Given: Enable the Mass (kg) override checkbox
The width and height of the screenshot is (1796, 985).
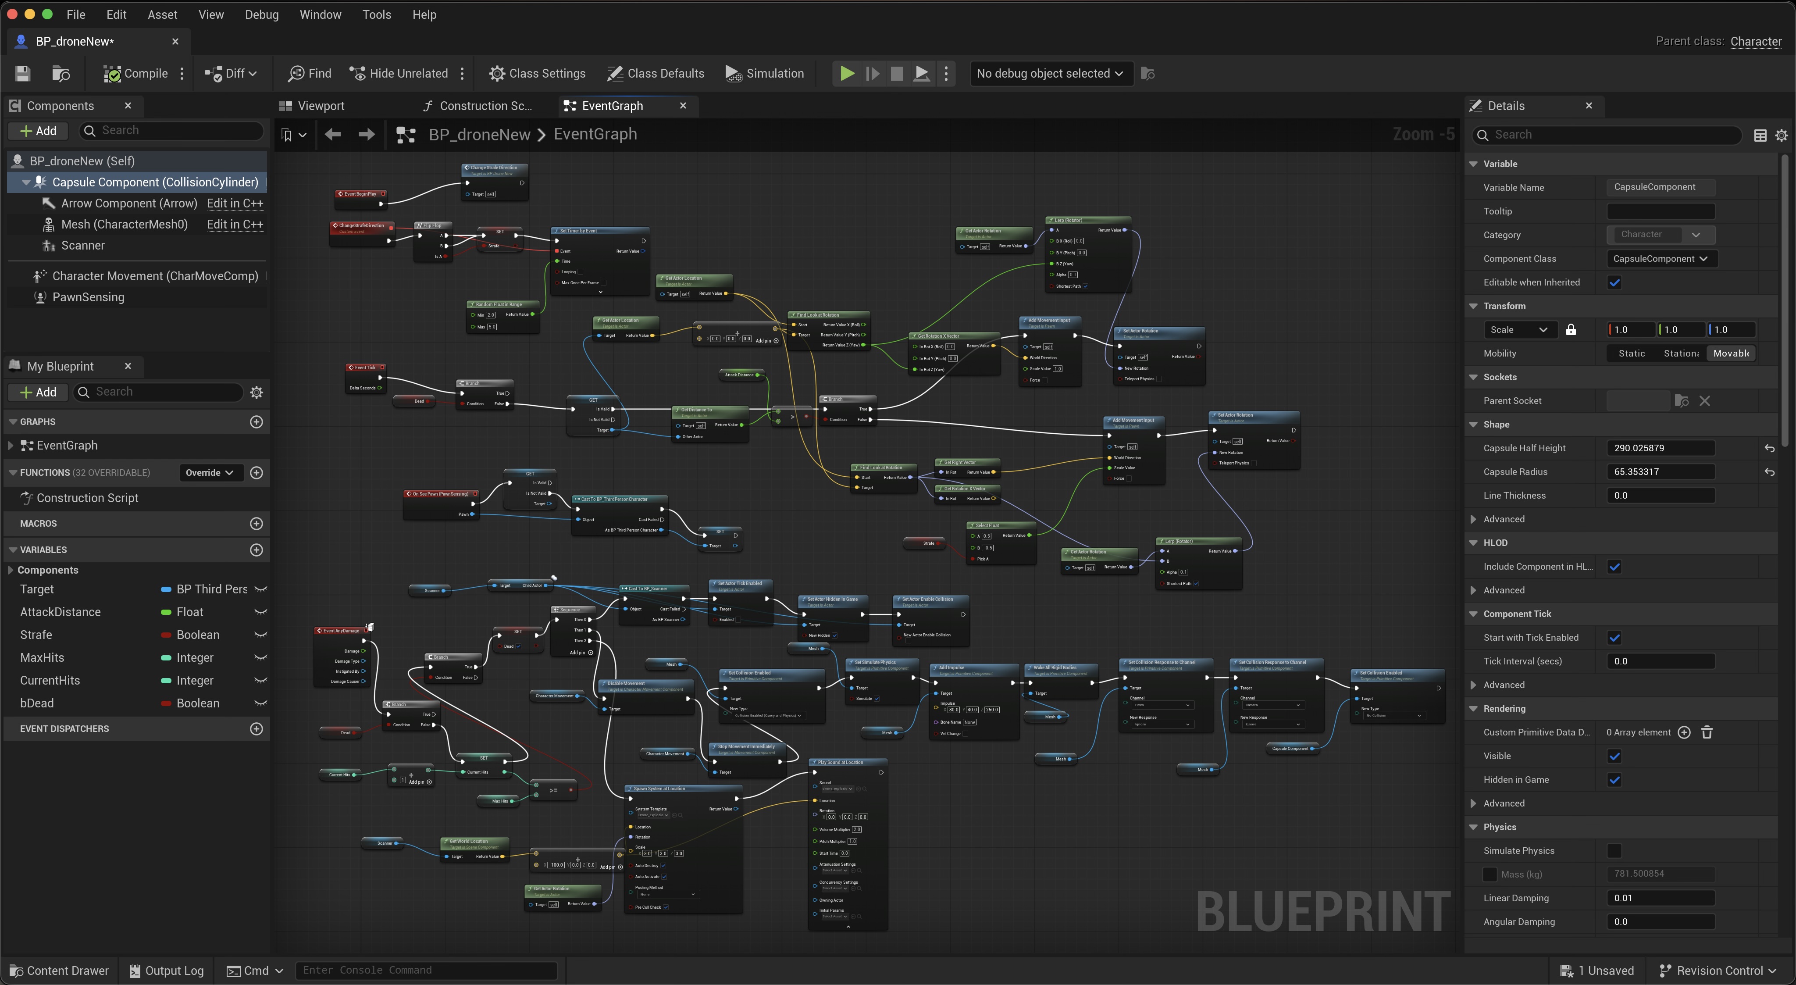Looking at the screenshot, I should pyautogui.click(x=1489, y=874).
